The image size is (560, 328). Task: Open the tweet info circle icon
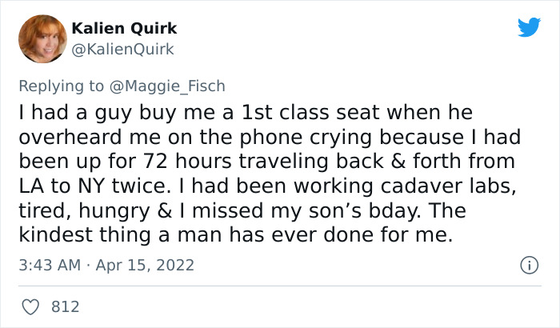click(x=527, y=265)
